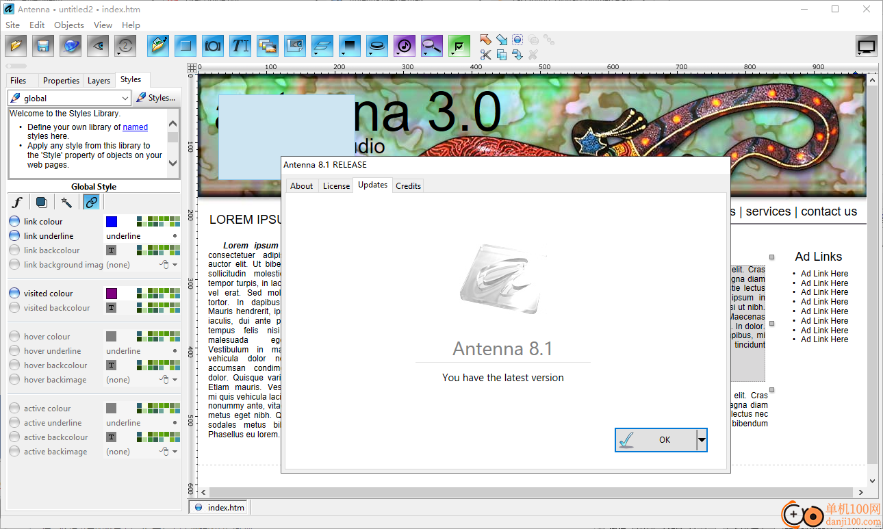883x529 pixels.
Task: Enable the hover underline option
Action: click(x=14, y=350)
